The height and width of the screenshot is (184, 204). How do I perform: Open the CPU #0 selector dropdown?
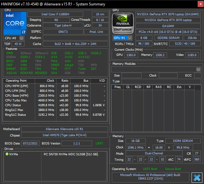tap(21, 38)
